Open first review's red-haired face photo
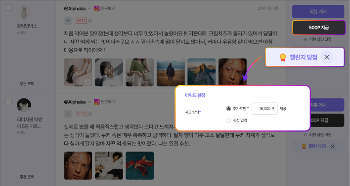The height and width of the screenshot is (186, 350). (x=232, y=71)
